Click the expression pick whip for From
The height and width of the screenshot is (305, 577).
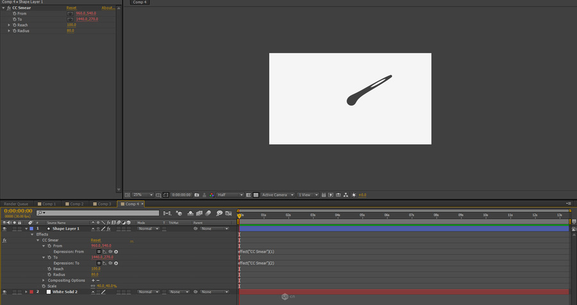pyautogui.click(x=110, y=252)
